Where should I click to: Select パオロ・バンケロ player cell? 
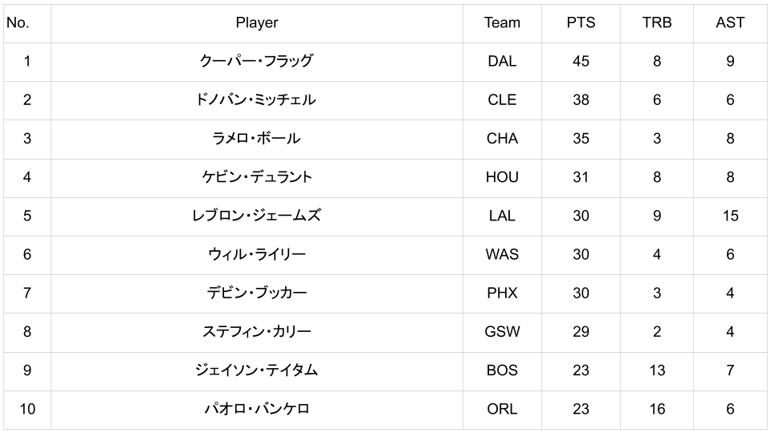click(256, 409)
